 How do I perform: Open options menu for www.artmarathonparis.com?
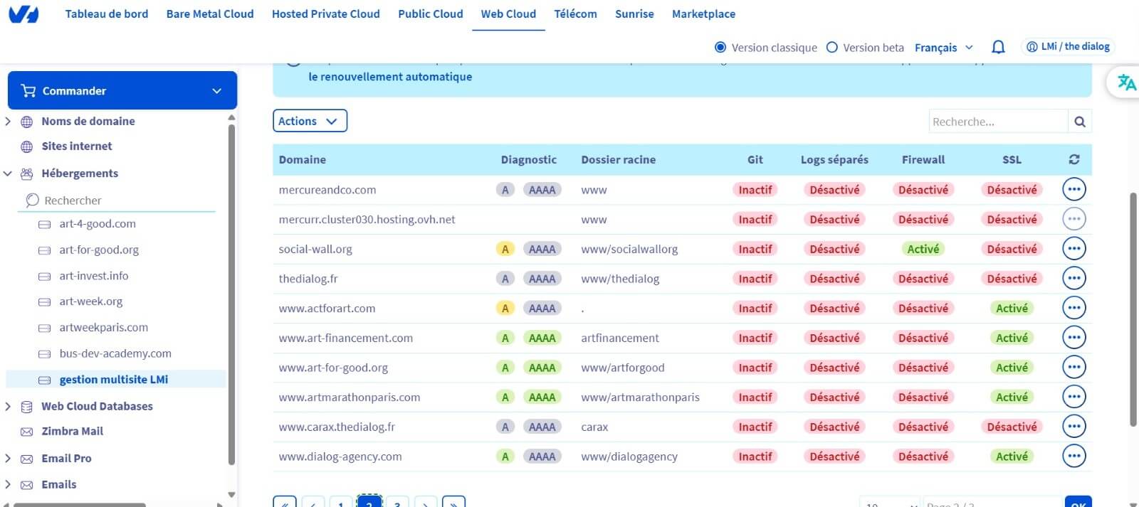click(x=1074, y=397)
